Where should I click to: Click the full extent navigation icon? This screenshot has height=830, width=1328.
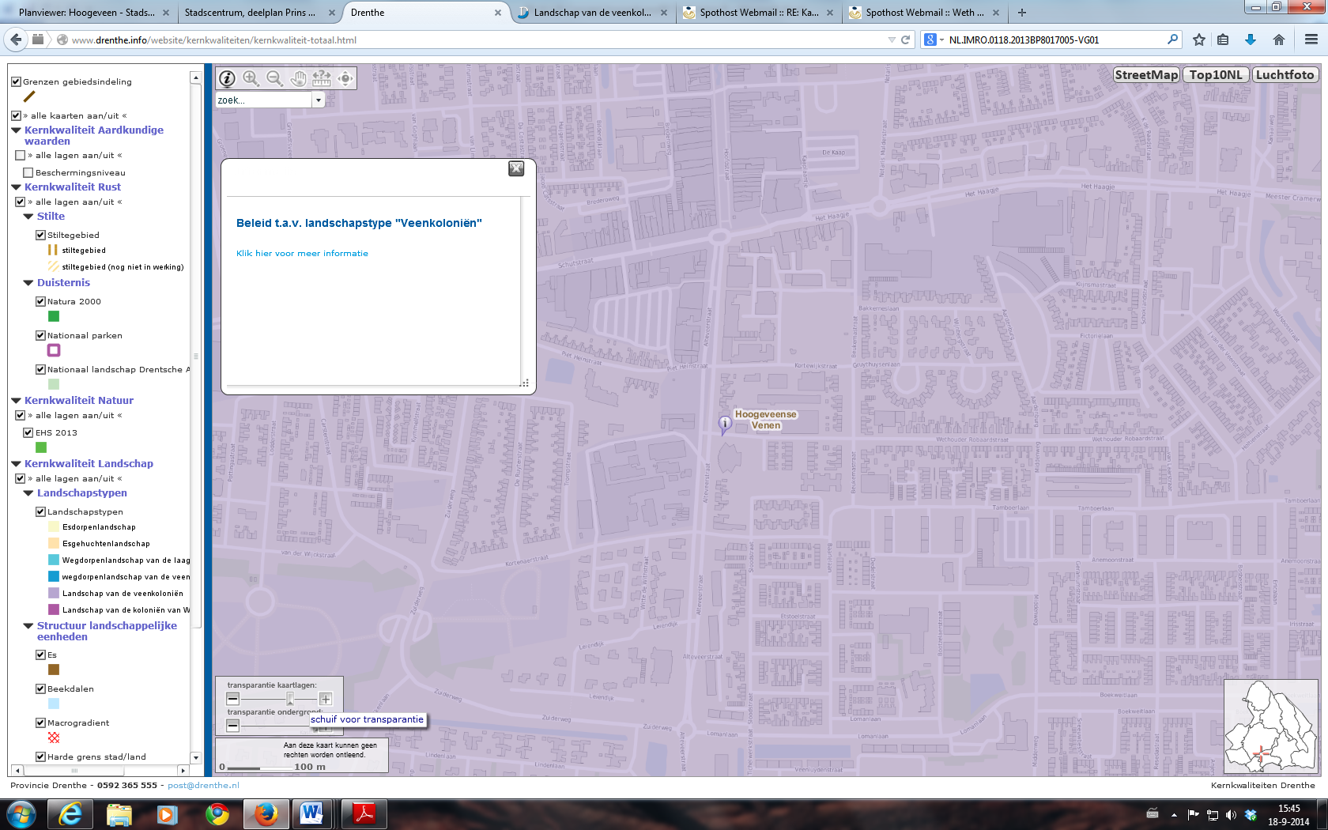pos(345,78)
